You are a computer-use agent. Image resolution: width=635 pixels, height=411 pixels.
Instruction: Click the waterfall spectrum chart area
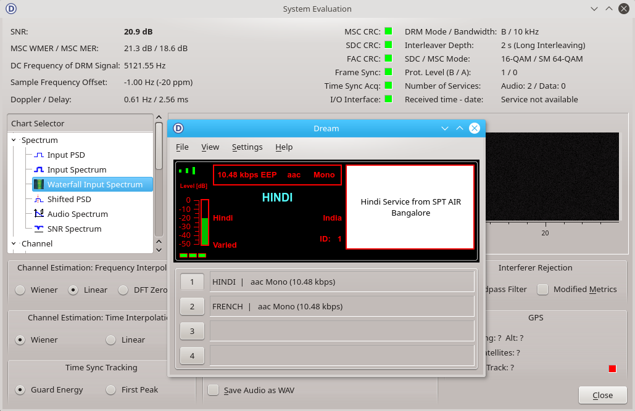tap(552, 176)
